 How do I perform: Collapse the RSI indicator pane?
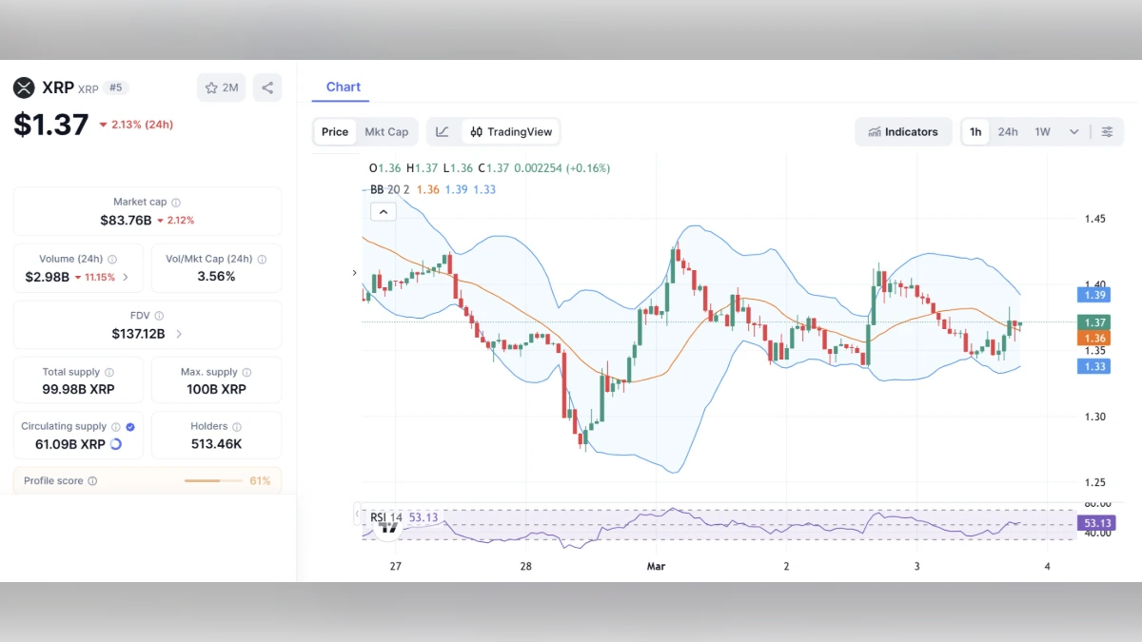pos(357,515)
